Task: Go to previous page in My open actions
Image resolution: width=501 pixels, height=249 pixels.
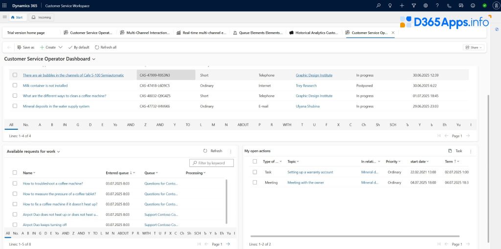Action: coord(446,244)
